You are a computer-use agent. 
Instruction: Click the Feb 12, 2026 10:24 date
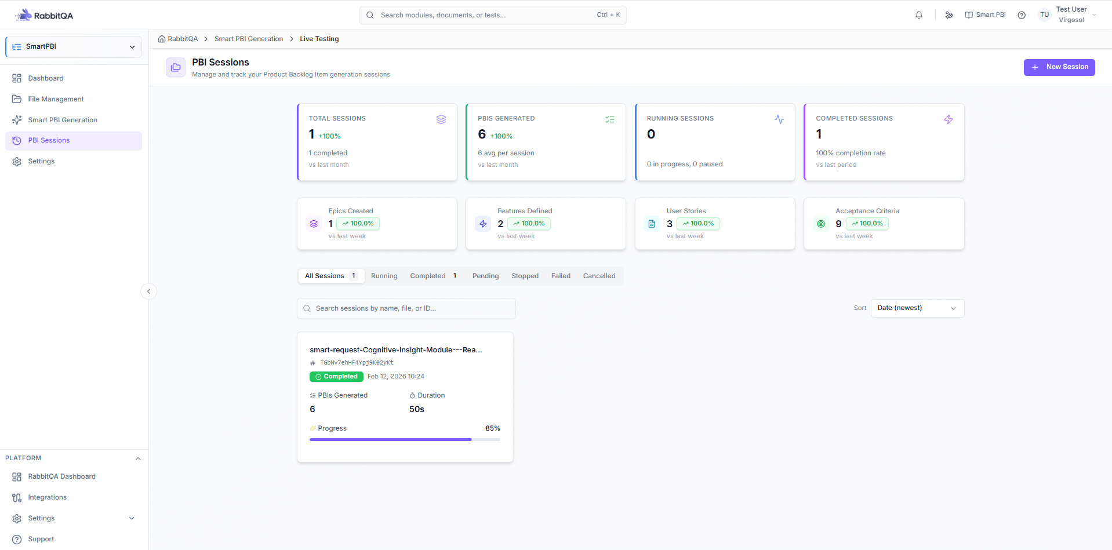point(396,377)
